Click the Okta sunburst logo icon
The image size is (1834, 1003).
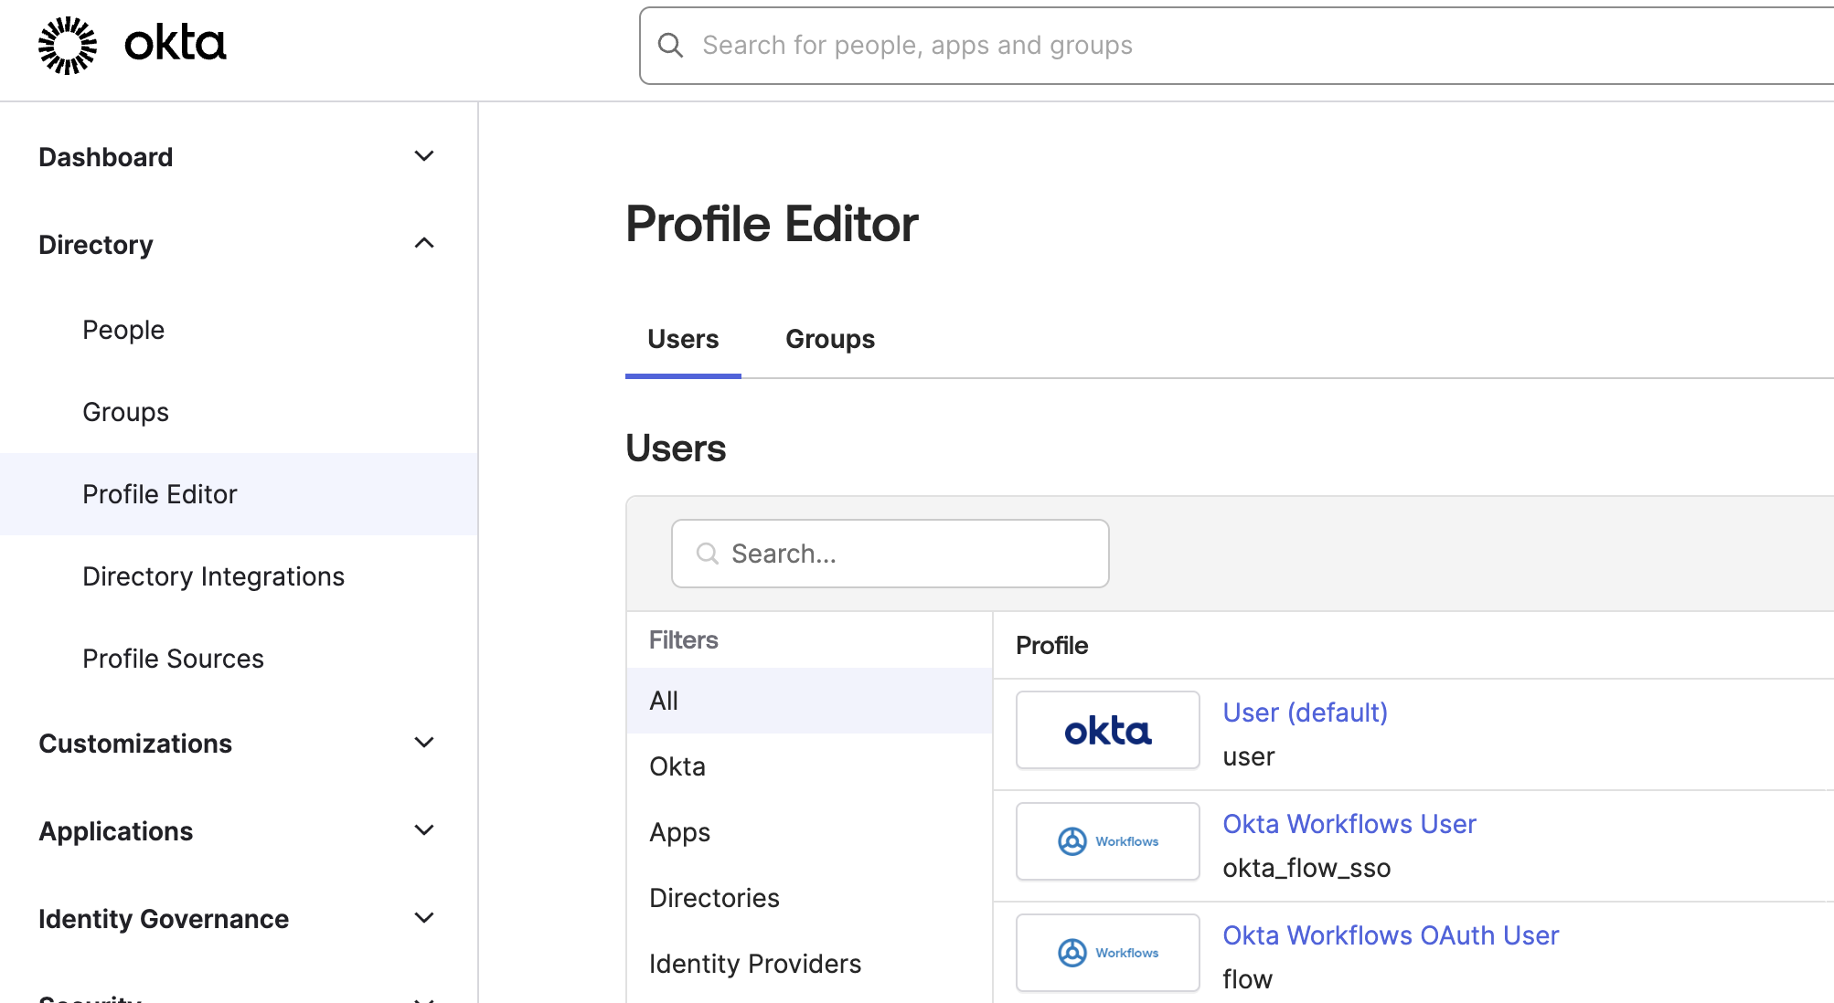pyautogui.click(x=68, y=45)
